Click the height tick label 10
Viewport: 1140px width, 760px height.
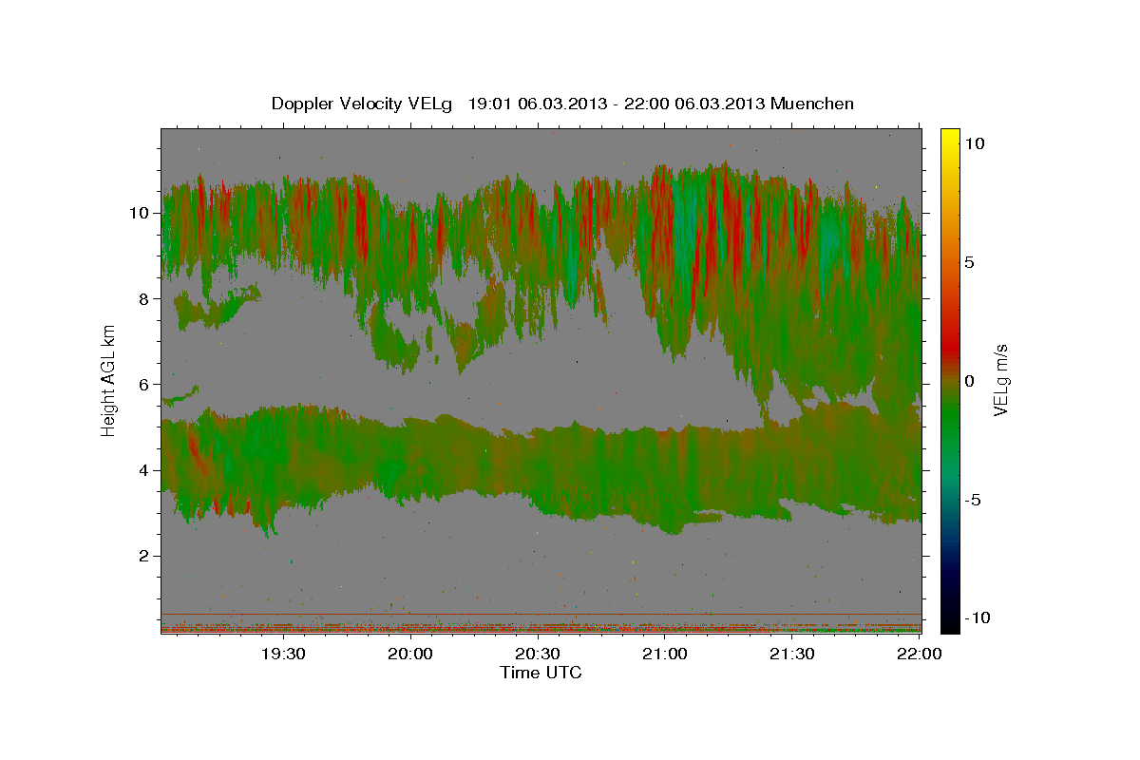pyautogui.click(x=141, y=213)
